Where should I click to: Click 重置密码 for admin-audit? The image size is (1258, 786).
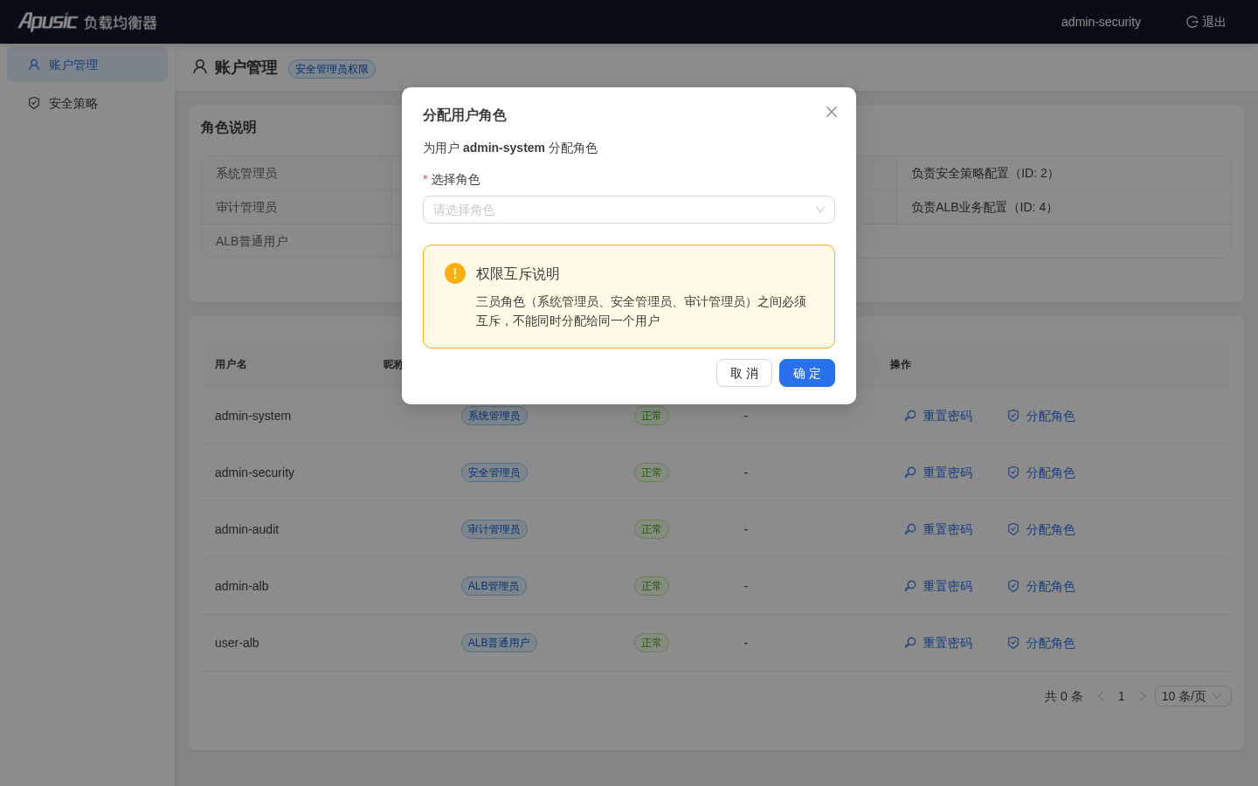click(x=939, y=529)
